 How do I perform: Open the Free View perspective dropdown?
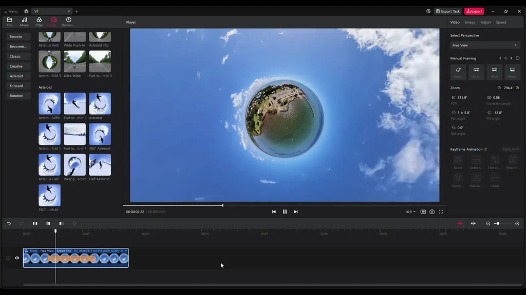point(483,45)
